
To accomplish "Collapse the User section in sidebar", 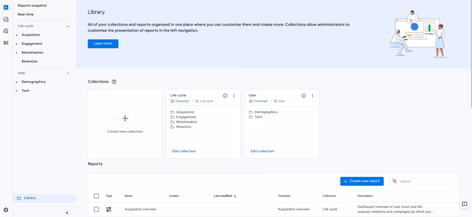I will pos(68,73).
